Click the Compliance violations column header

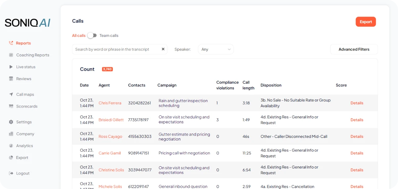point(227,85)
